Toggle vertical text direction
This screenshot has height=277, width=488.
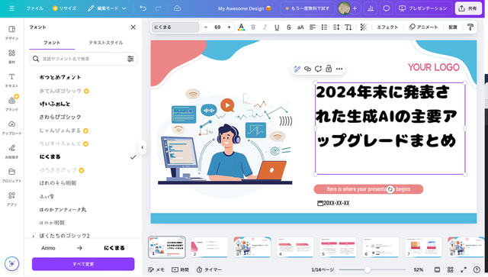pos(348,27)
